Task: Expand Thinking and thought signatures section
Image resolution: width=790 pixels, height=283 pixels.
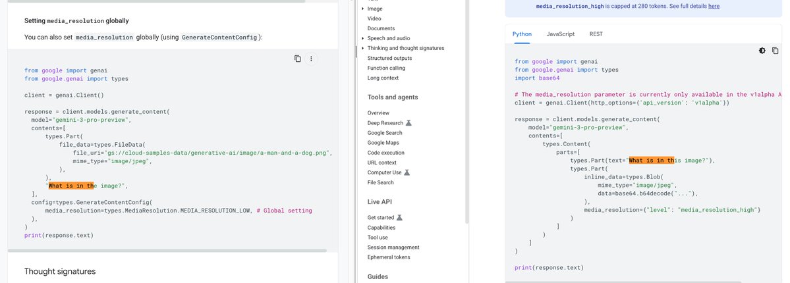Action: click(x=363, y=48)
